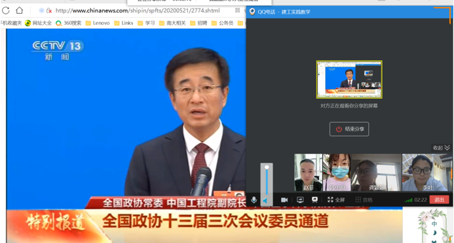The height and width of the screenshot is (243, 454).
Task: Open the presentation whiteboard icon
Action: pyautogui.click(x=314, y=200)
